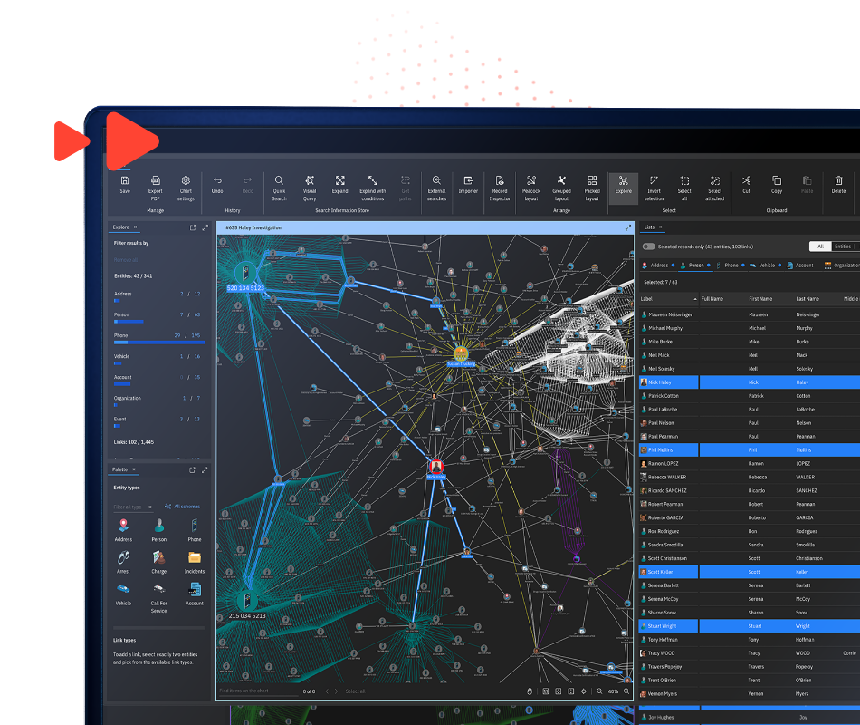Image resolution: width=860 pixels, height=725 pixels.
Task: Click Select all in the chart status bar
Action: click(x=355, y=691)
